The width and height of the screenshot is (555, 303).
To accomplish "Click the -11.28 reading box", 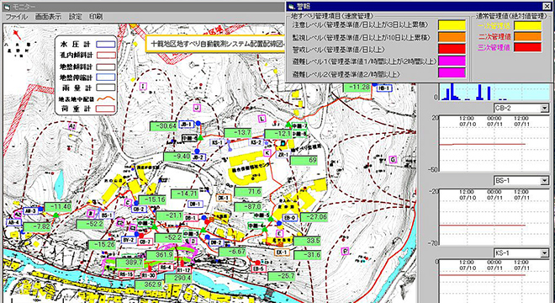I will point(357,88).
